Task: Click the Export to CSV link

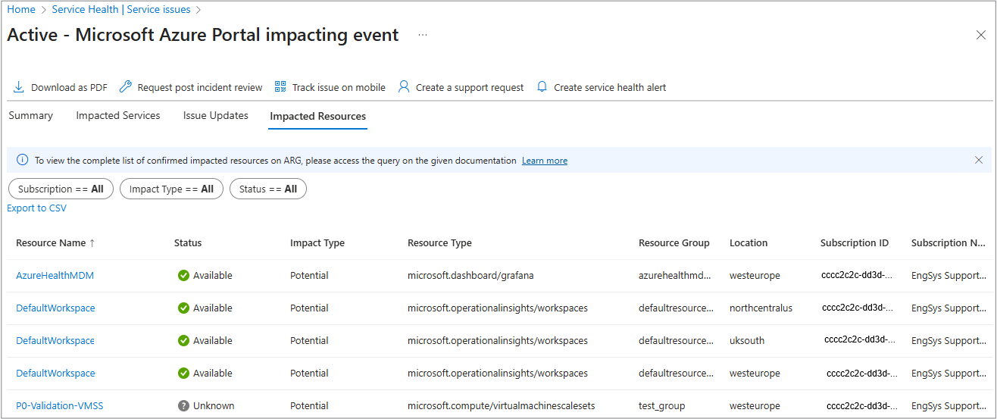Action: 36,208
